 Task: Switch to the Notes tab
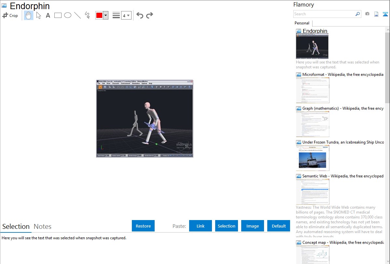43,227
